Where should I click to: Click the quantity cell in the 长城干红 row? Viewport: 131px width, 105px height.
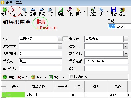coord(97,95)
